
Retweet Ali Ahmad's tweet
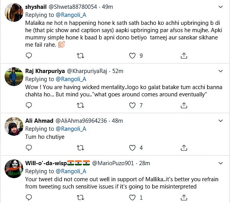(81, 148)
